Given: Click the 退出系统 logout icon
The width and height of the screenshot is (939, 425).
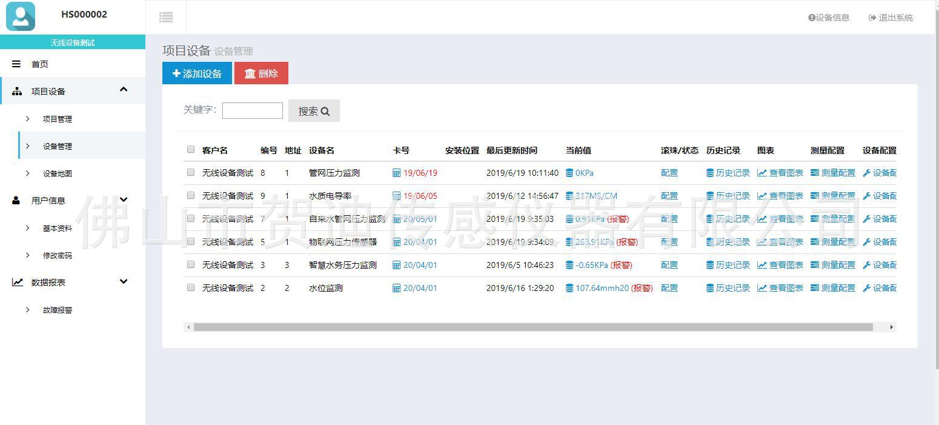Looking at the screenshot, I should [872, 18].
